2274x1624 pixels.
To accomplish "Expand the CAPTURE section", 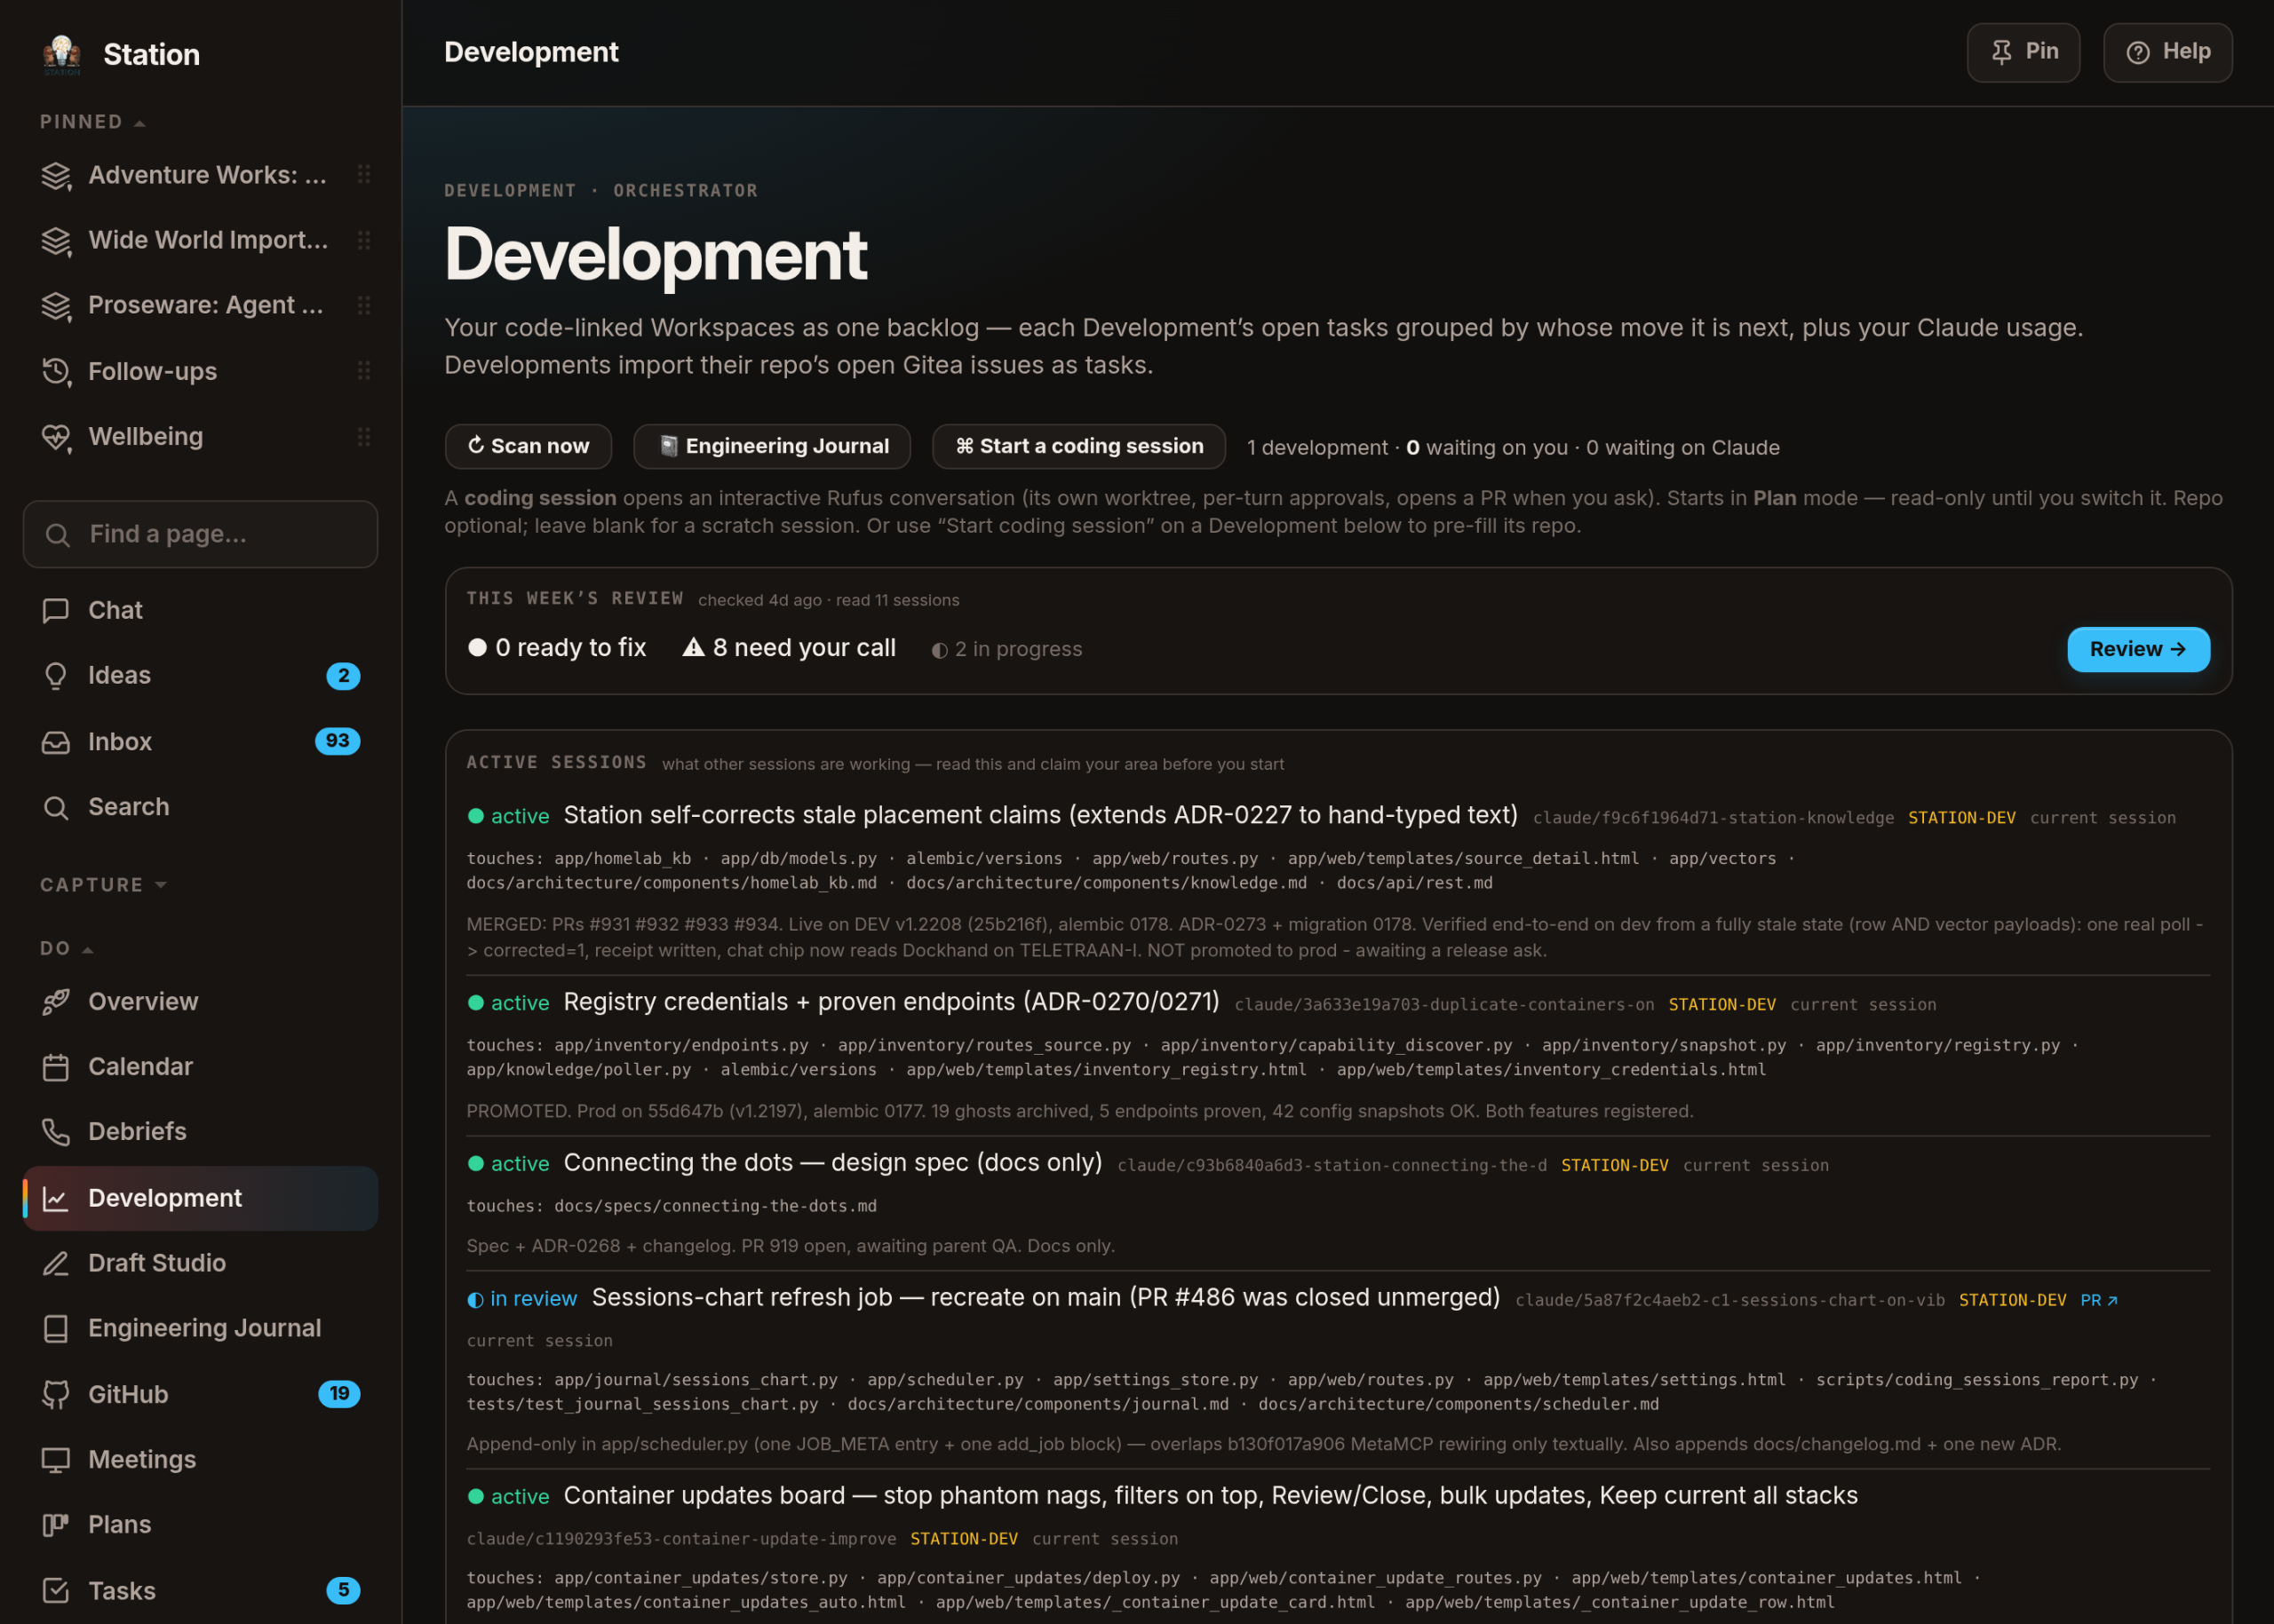I will tap(103, 885).
